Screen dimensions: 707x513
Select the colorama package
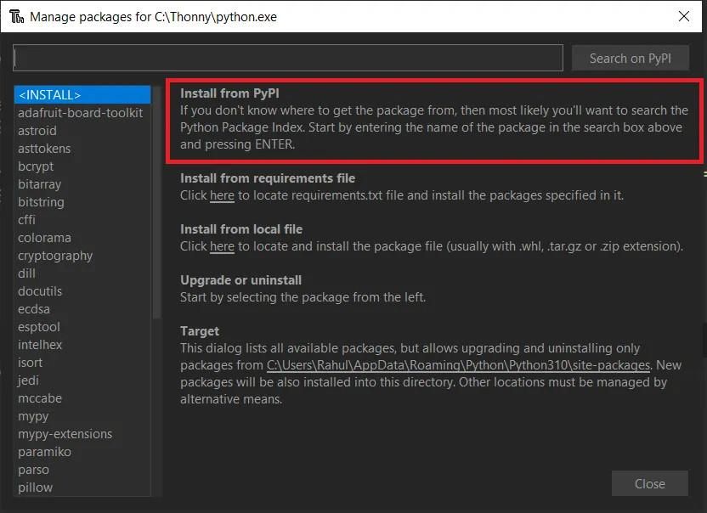tap(44, 238)
